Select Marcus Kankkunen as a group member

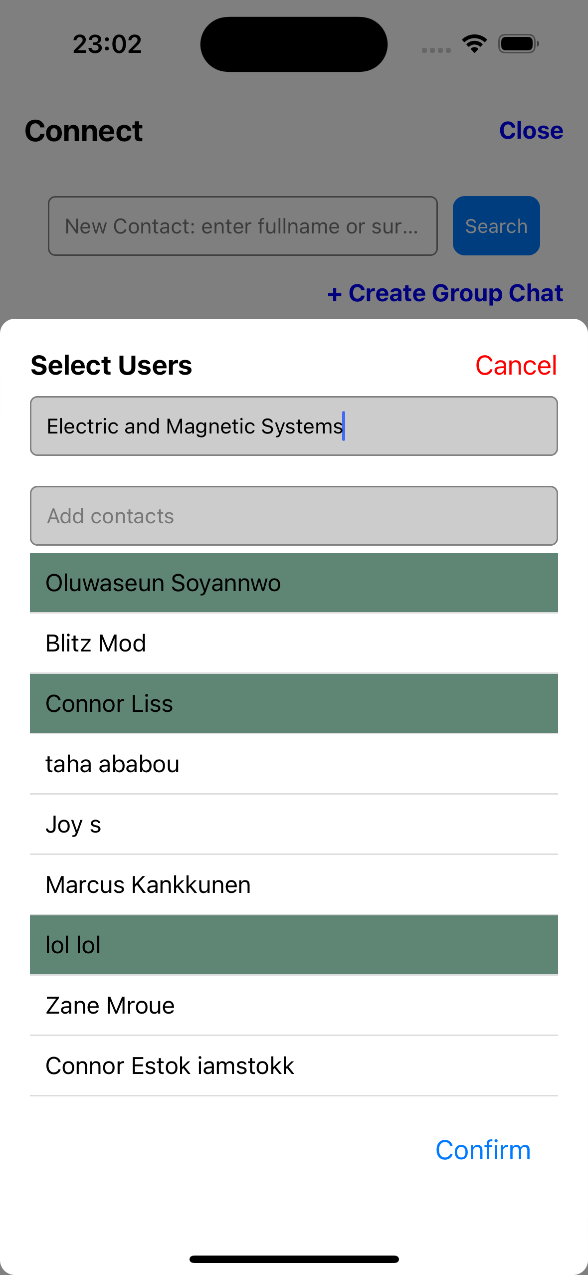[x=294, y=884]
